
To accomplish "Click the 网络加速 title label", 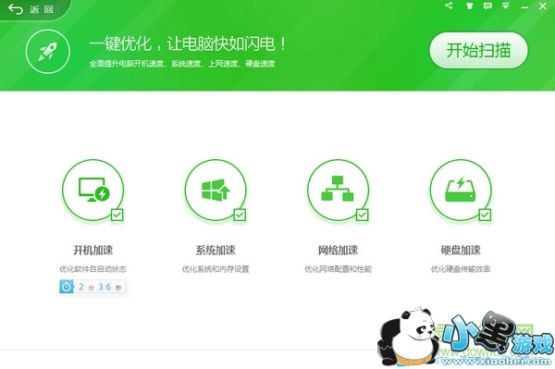I will pyautogui.click(x=338, y=250).
